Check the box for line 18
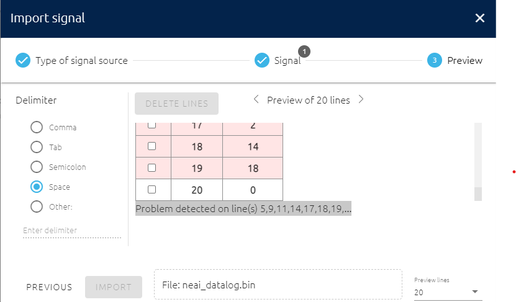Screen dimensions: 516x302 coord(152,146)
